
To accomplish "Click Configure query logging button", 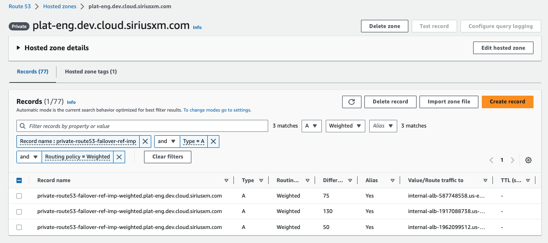I will coord(501,26).
